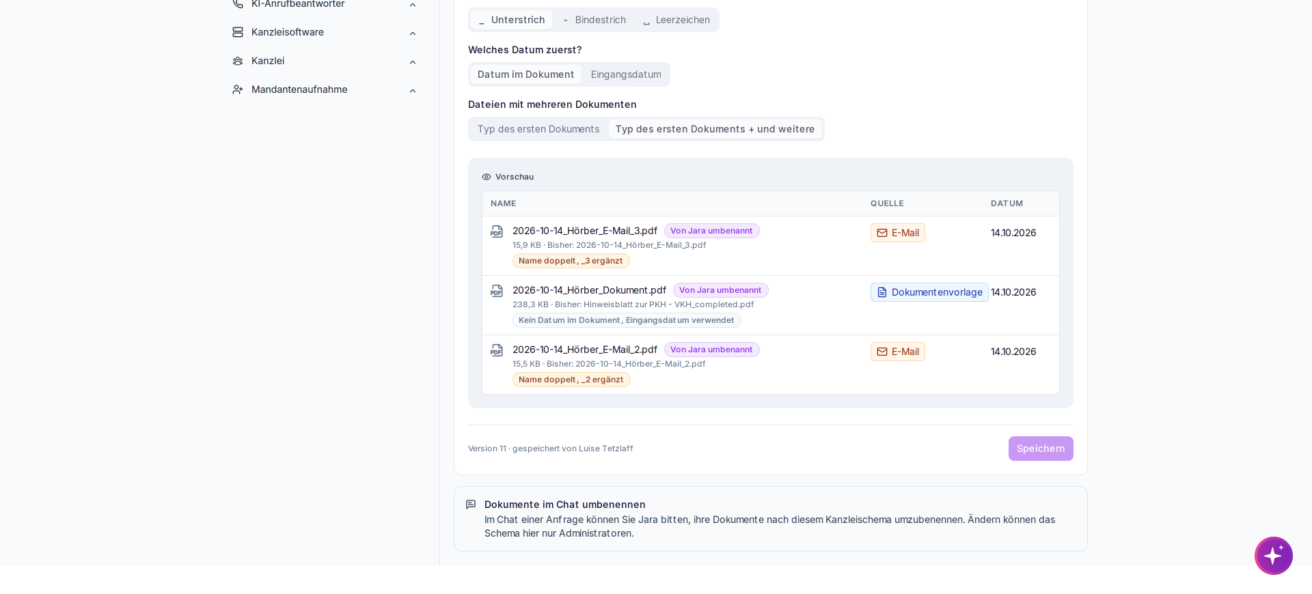Select the Leerzeichen separator option
The width and height of the screenshot is (1312, 594).
click(676, 20)
